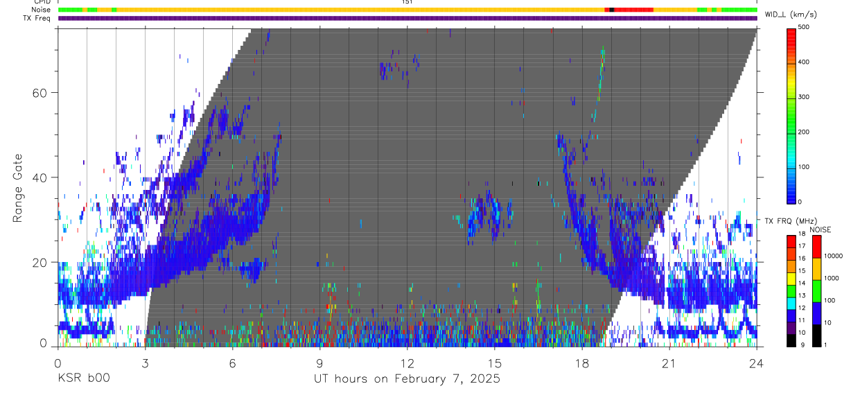Click the 15 tick on UT hours axis
The width and height of the screenshot is (851, 393).
pyautogui.click(x=494, y=363)
